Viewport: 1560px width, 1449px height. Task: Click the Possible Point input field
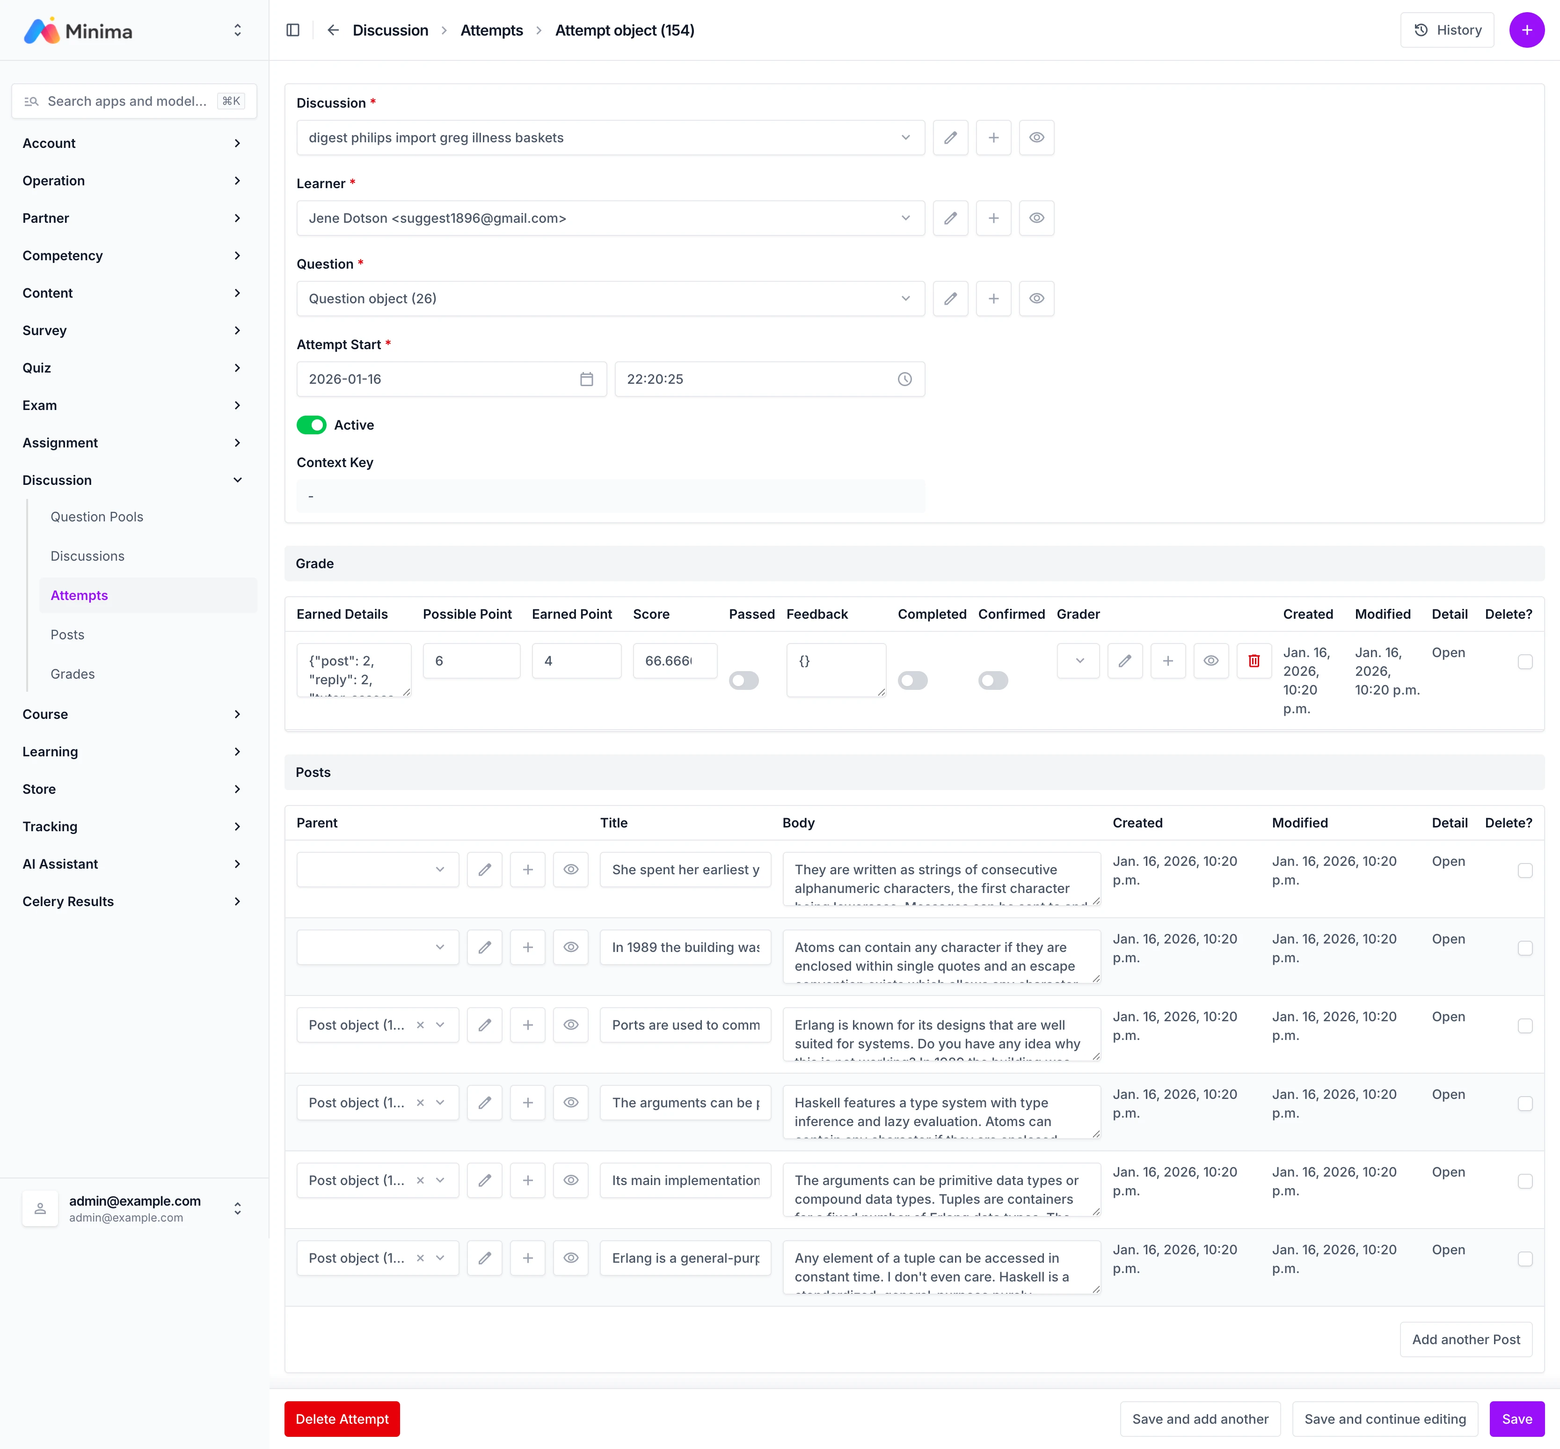[471, 661]
